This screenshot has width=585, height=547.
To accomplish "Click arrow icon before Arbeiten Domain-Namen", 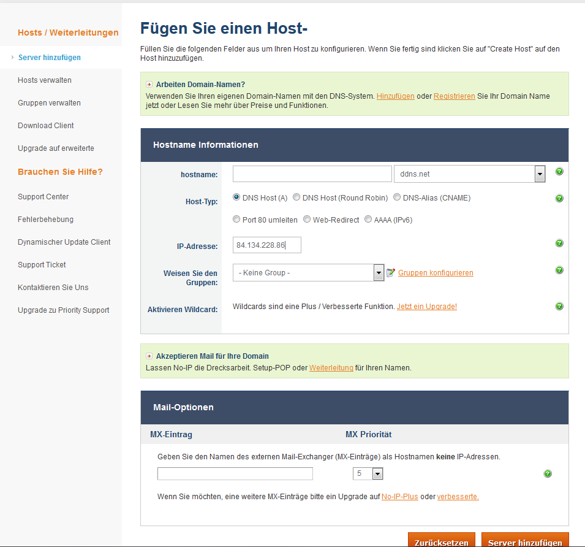I will 149,85.
